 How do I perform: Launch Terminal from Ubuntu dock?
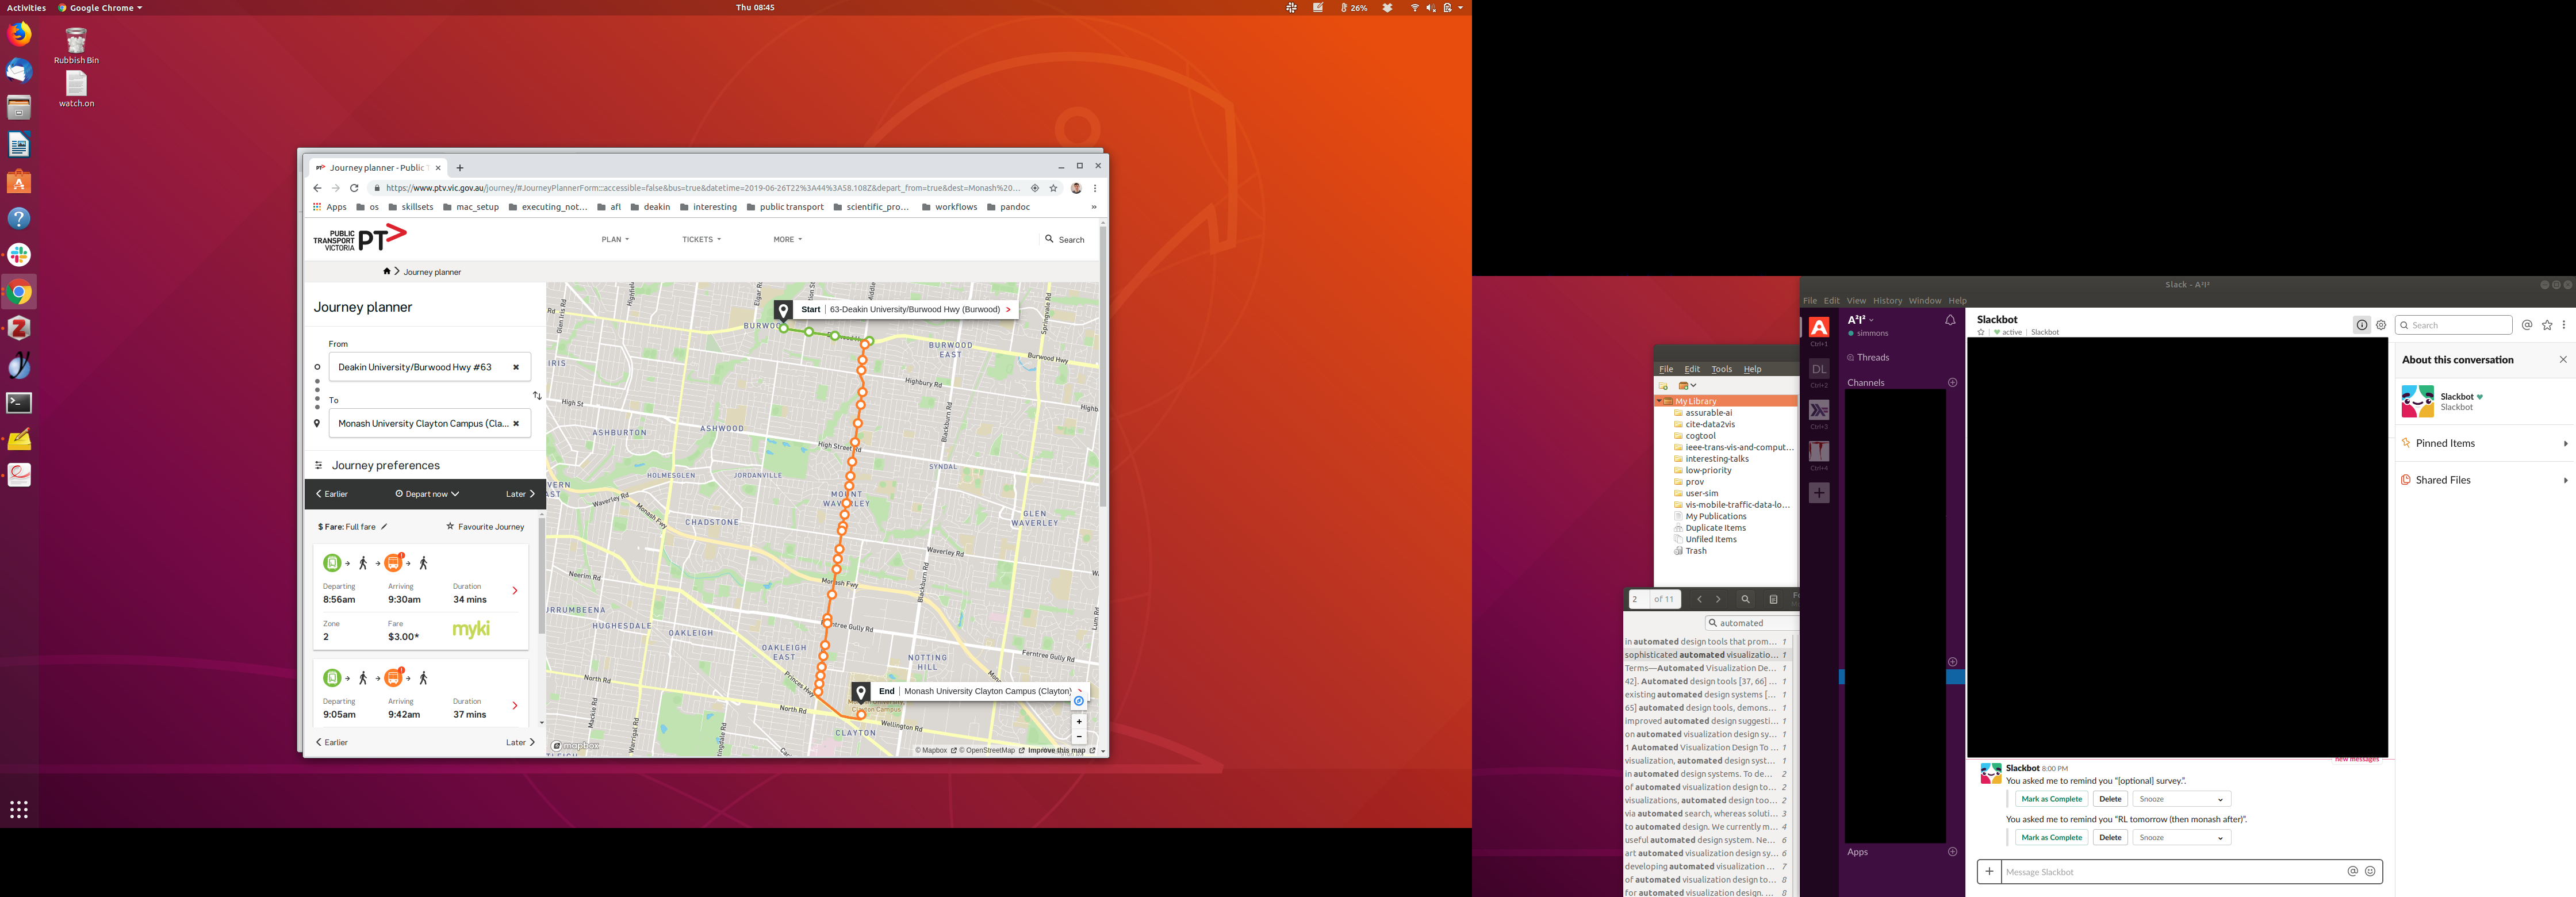coord(19,403)
